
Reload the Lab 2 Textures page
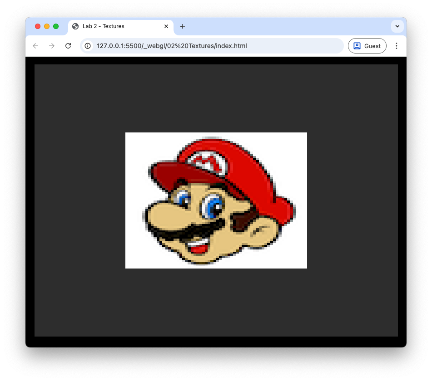(x=68, y=46)
